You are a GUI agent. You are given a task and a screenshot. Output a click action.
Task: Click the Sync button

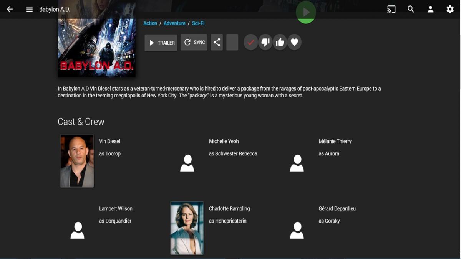(194, 42)
